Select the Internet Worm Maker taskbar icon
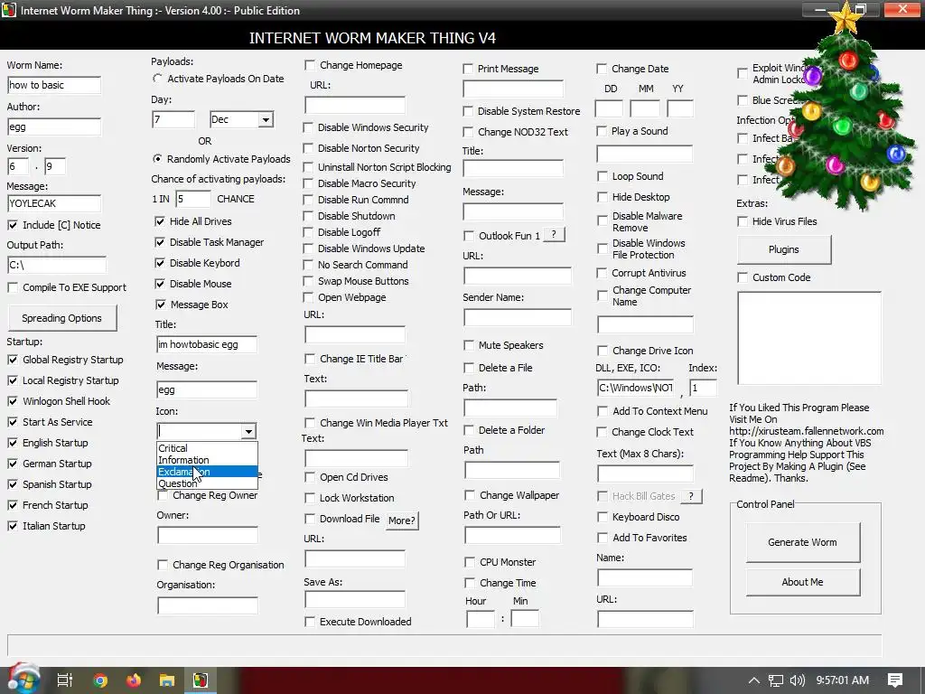Screen dimensions: 925x694 [x=201, y=680]
